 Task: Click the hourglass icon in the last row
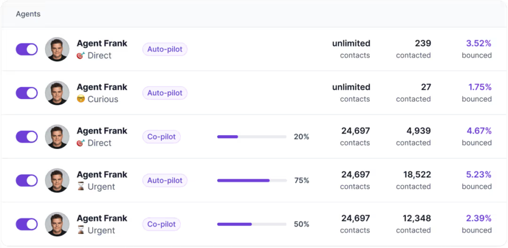pos(81,231)
